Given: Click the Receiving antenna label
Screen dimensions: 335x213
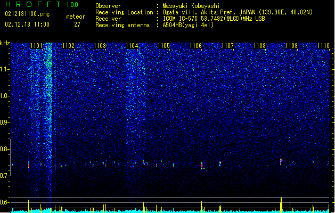Looking at the screenshot, I should point(122,25).
